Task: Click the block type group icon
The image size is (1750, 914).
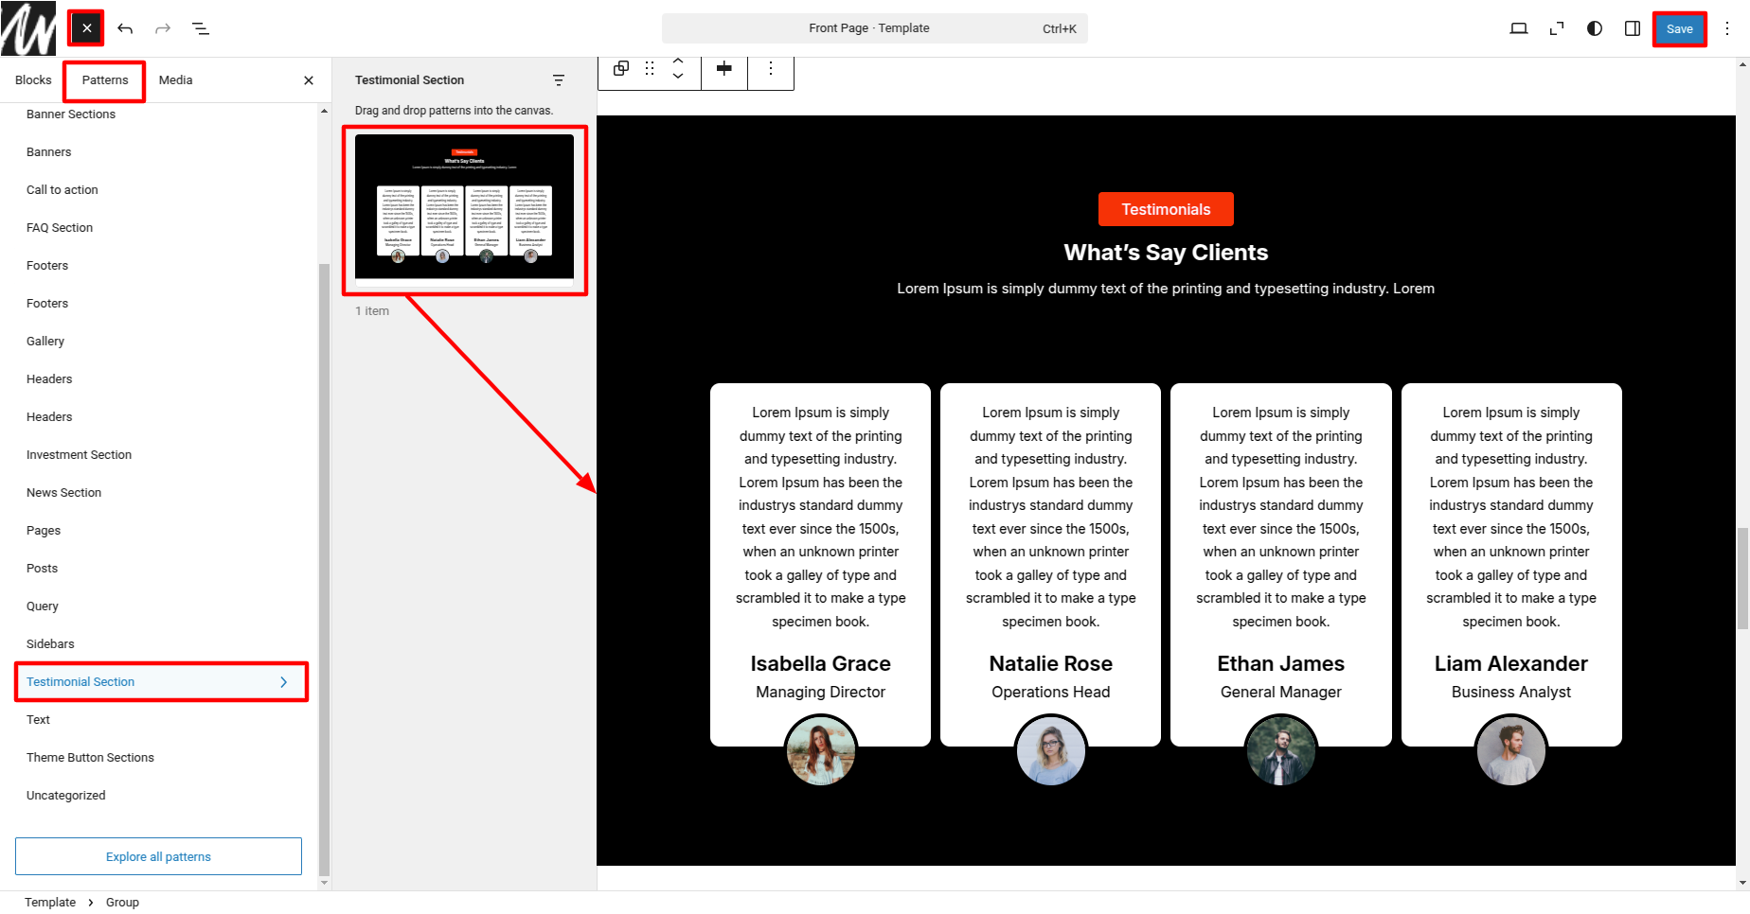Action: pos(621,68)
